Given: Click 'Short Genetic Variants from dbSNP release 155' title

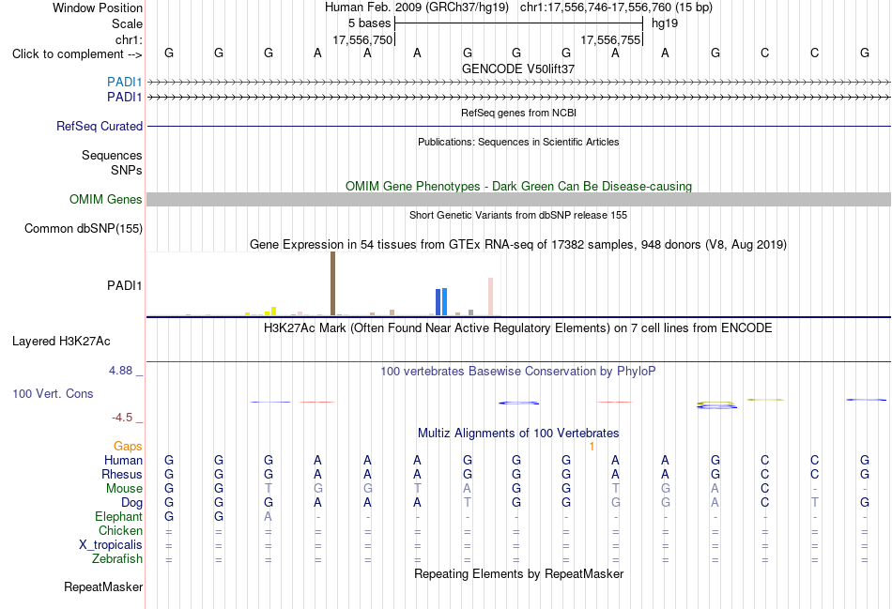Looking at the screenshot, I should point(518,215).
